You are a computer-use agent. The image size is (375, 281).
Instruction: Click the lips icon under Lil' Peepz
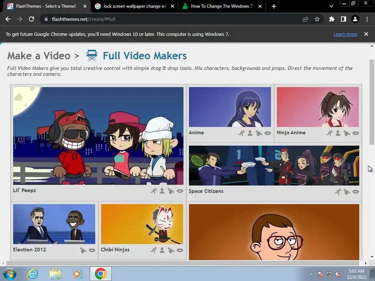tap(180, 191)
